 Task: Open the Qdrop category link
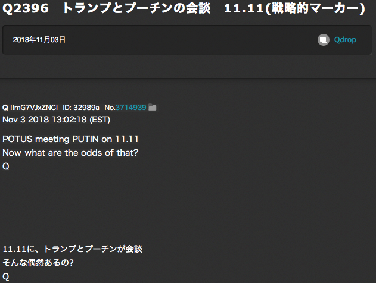pyautogui.click(x=345, y=40)
